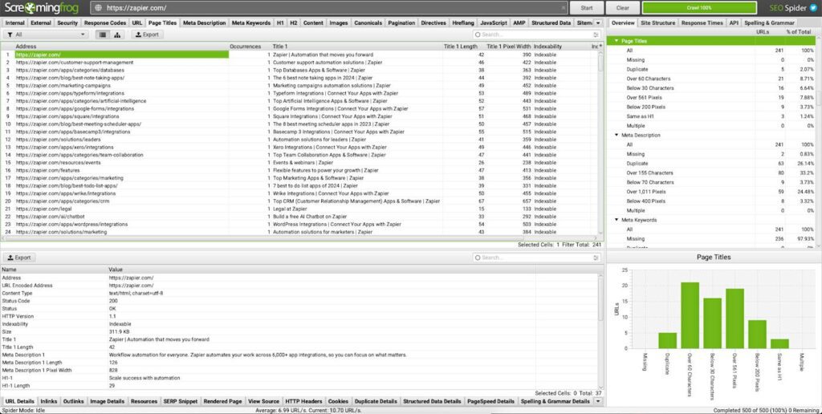Viewport: 822px width, 414px height.
Task: Export the URL details lower panel
Action: tap(19, 258)
